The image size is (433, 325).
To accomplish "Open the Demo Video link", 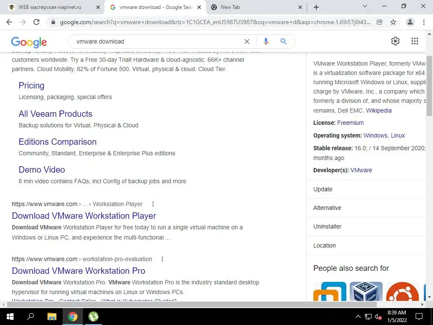I will [42, 169].
